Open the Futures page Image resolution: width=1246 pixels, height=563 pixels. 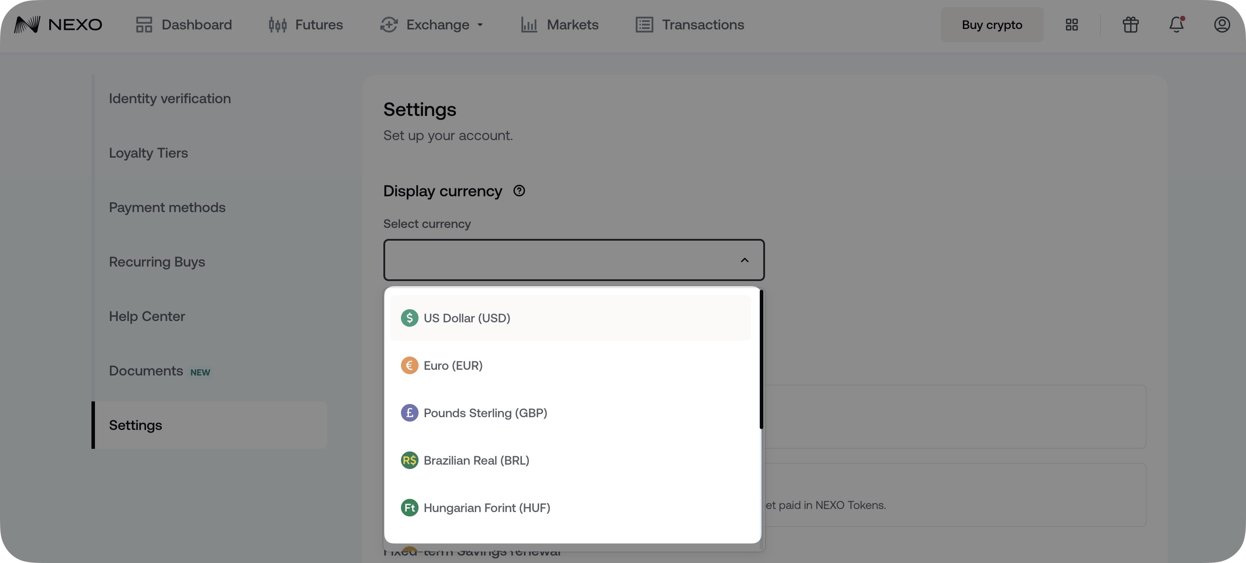pyautogui.click(x=306, y=25)
